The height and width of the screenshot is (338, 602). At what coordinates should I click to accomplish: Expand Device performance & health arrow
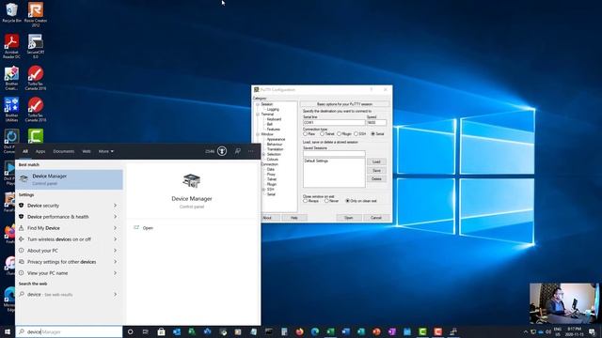115,217
